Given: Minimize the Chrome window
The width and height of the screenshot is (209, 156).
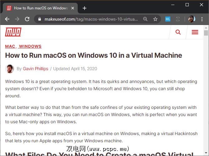Looking at the screenshot, I should point(173,5).
